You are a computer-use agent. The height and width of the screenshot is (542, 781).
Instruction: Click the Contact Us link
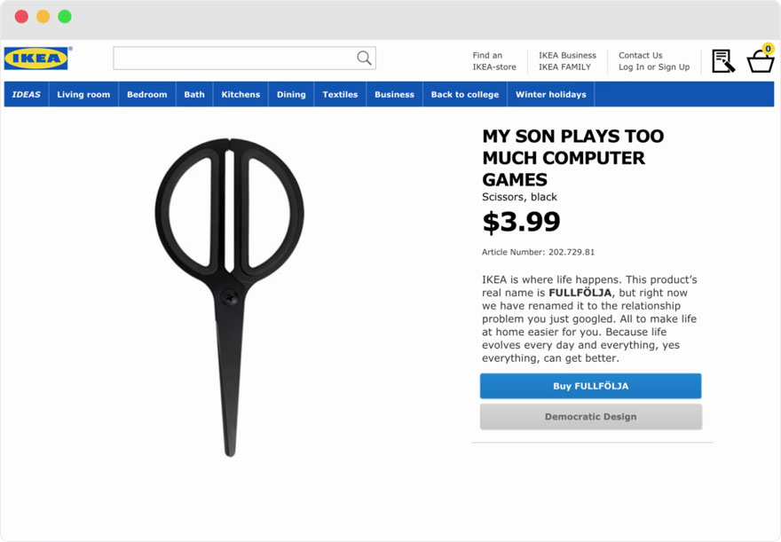640,55
